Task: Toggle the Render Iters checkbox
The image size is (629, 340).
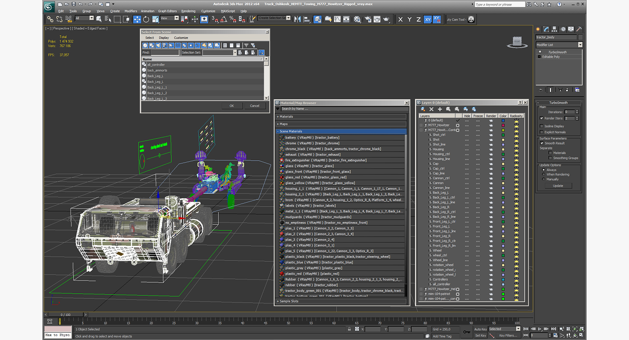Action: pyautogui.click(x=541, y=118)
